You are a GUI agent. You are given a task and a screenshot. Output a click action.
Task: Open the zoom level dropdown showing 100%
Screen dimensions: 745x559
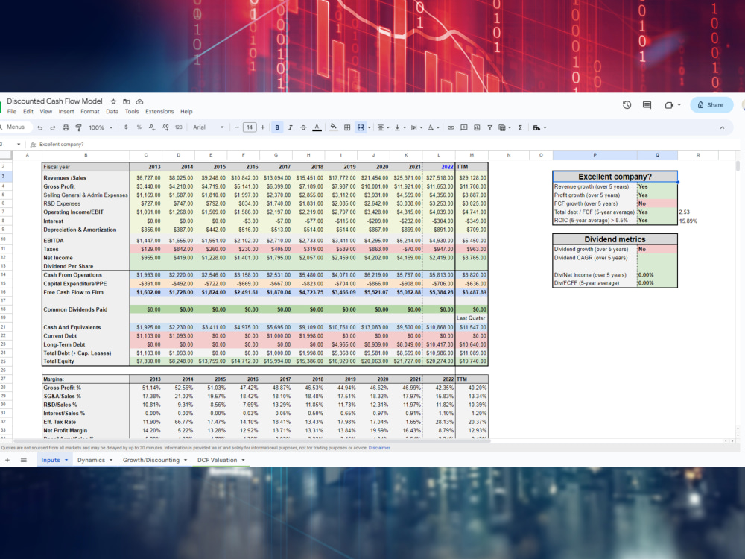point(101,127)
